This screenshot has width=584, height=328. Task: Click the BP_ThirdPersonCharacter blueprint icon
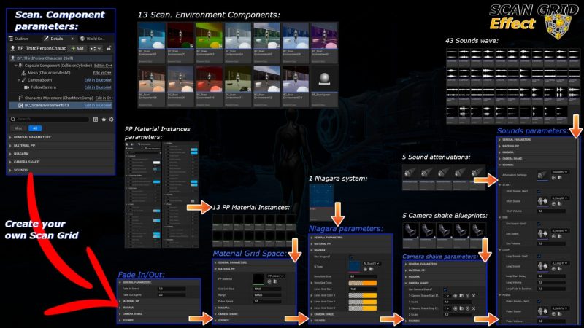tap(12, 48)
